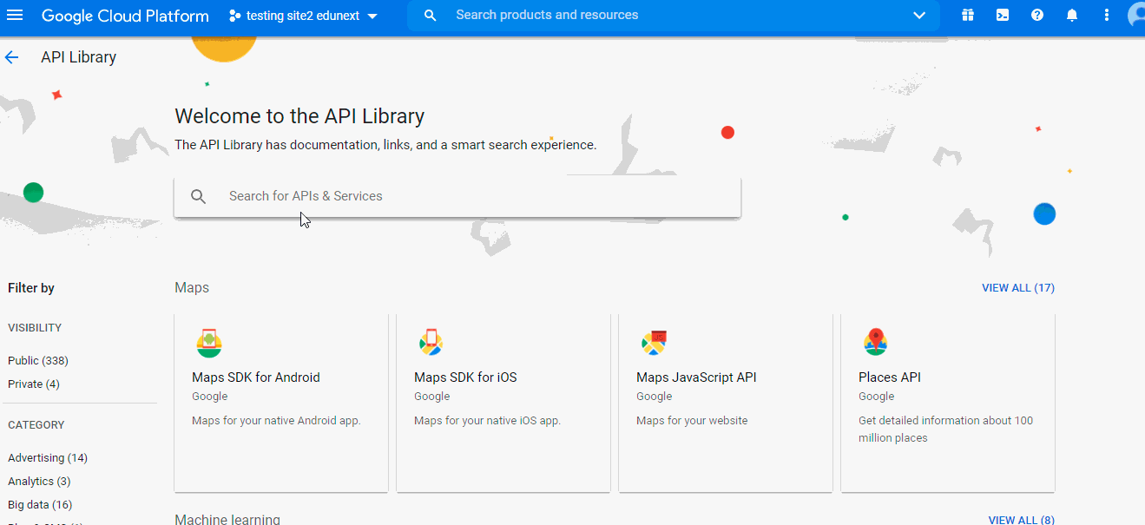Screen dimensions: 1145x525
Task: Open the Maps SDK for Android card icon
Action: pyautogui.click(x=209, y=344)
